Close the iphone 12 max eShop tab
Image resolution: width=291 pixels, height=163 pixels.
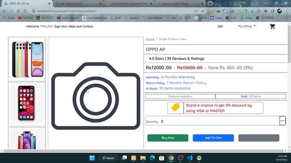pos(202,4)
